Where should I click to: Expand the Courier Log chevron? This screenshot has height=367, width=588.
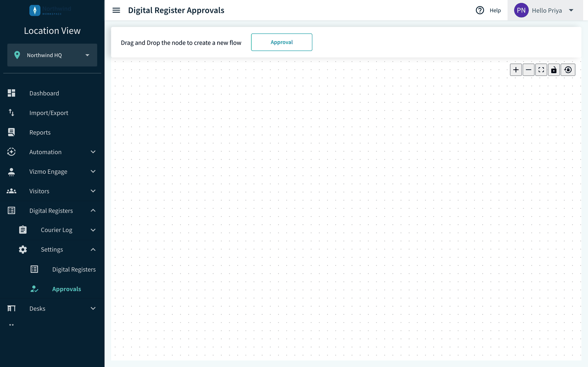[x=93, y=230]
